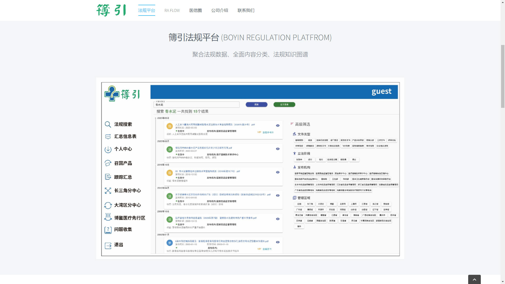Click the 退出 logout arrow icon

(x=108, y=246)
